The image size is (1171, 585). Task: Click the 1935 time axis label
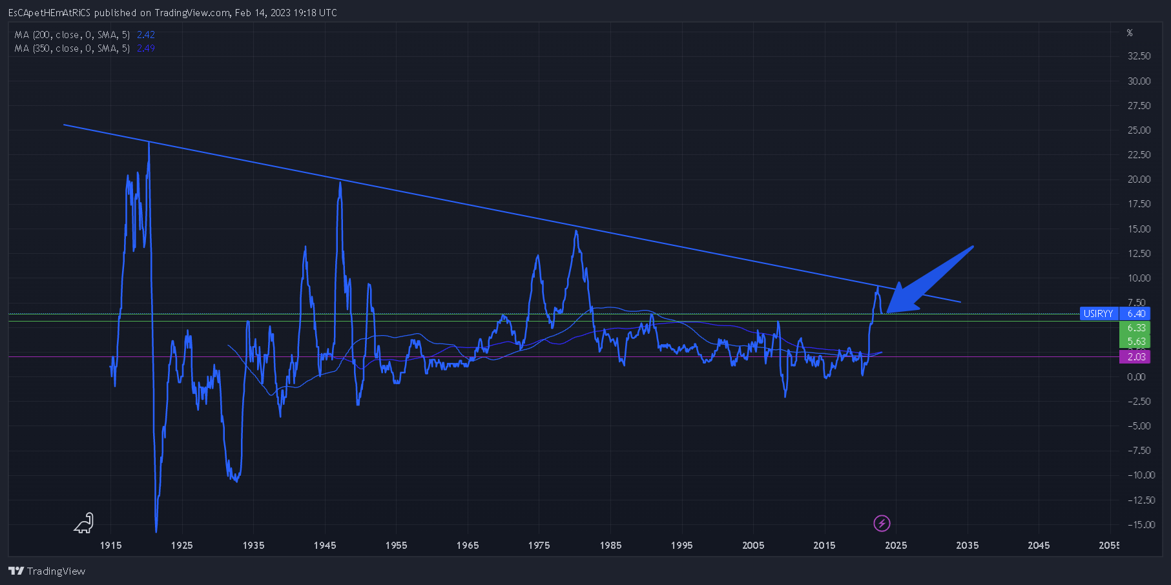[x=253, y=545]
